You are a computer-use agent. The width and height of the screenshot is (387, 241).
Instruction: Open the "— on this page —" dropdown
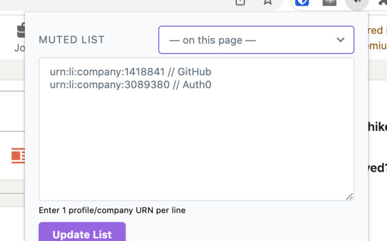(x=256, y=40)
